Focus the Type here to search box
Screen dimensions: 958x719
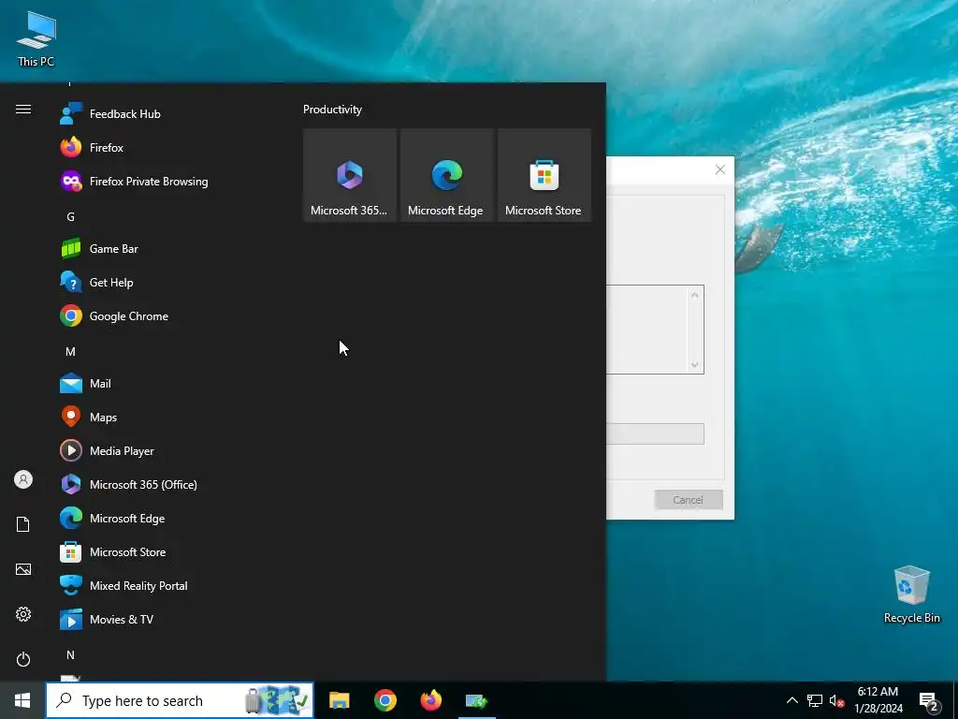180,700
